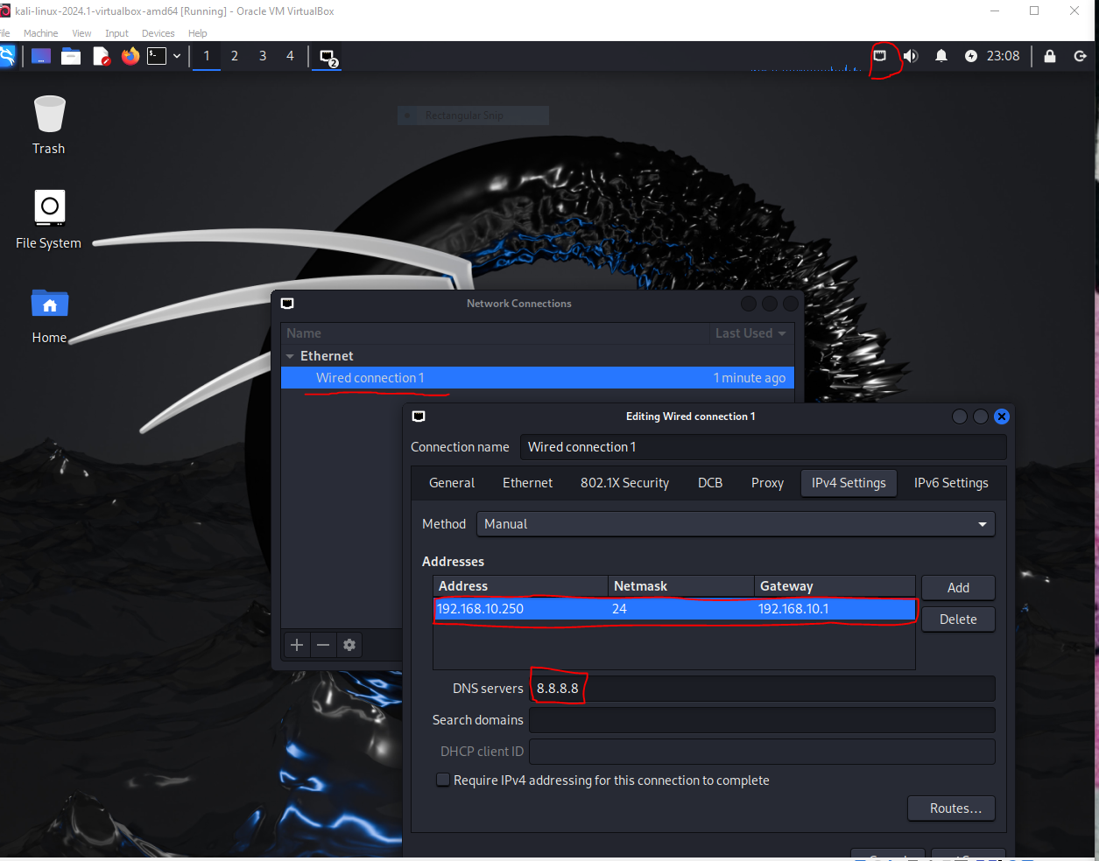Switch to the DCB tab
Image resolution: width=1099 pixels, height=861 pixels.
pos(710,483)
